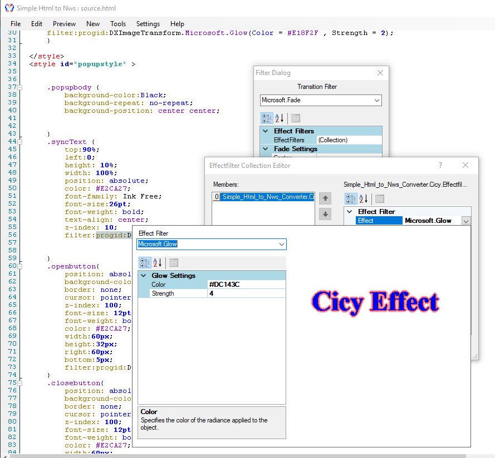Click the app logo icon in title bar
The image size is (495, 458).
(x=9, y=8)
